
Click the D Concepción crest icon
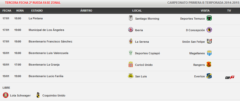pyautogui.click(x=209, y=30)
